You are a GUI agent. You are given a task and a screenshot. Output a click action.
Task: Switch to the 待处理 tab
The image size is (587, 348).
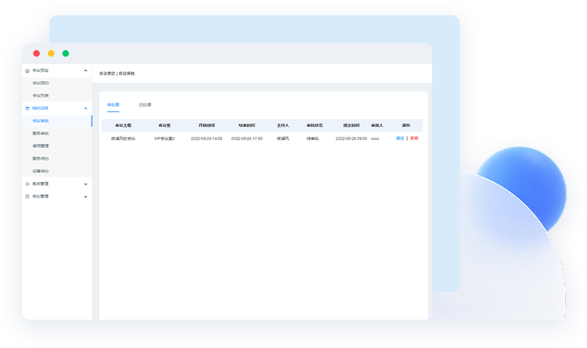point(113,105)
